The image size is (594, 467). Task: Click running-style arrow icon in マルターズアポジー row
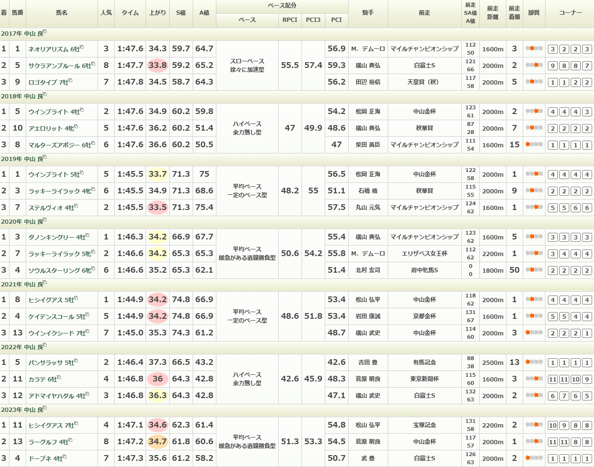coord(528,144)
